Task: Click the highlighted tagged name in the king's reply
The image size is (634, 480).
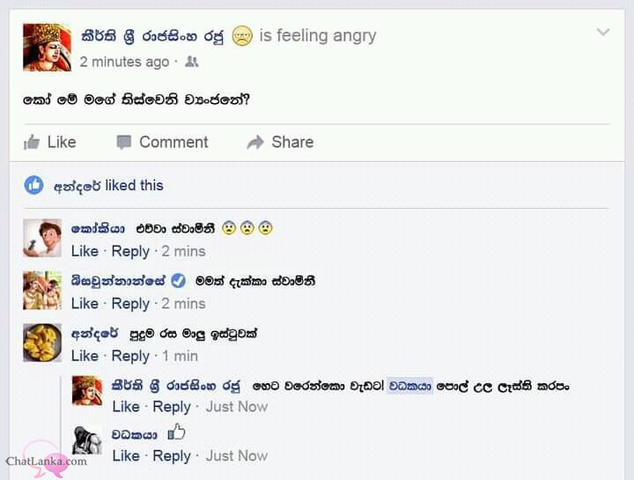Action: pyautogui.click(x=409, y=386)
